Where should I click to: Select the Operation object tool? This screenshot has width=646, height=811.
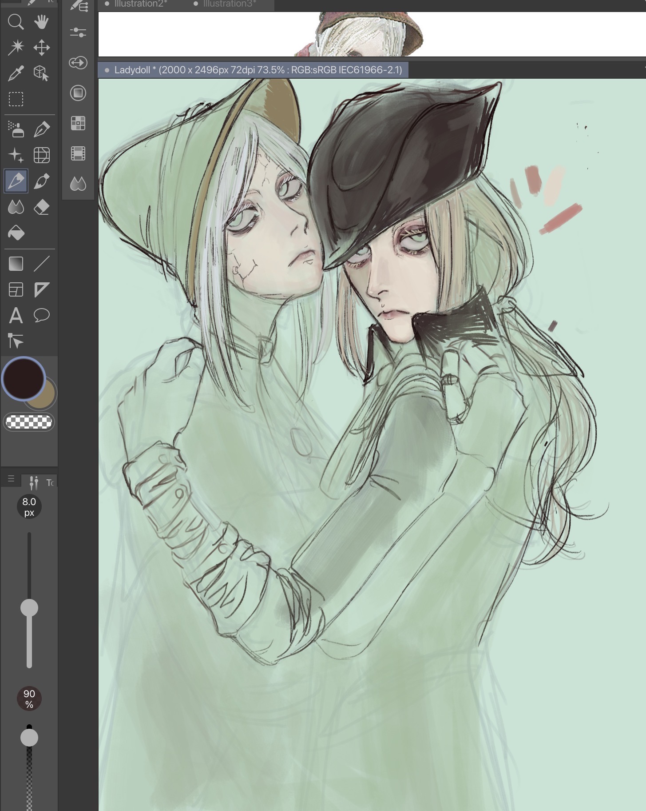tap(42, 73)
